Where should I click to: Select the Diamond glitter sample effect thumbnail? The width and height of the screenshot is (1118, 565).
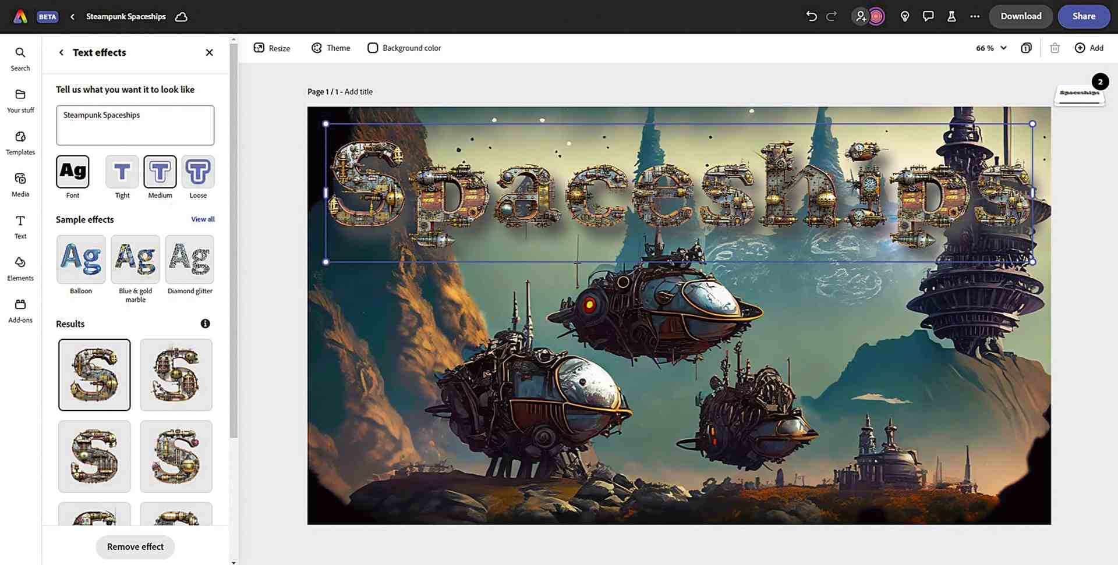pos(189,260)
